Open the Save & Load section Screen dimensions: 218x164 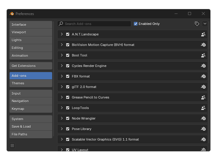(x=31, y=126)
